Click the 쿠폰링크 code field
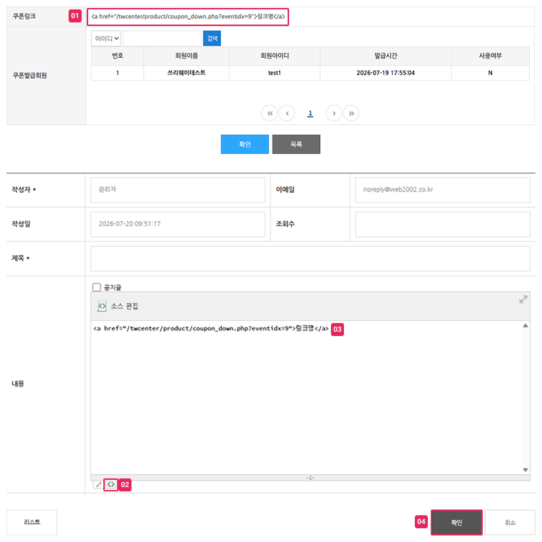 pyautogui.click(x=188, y=17)
